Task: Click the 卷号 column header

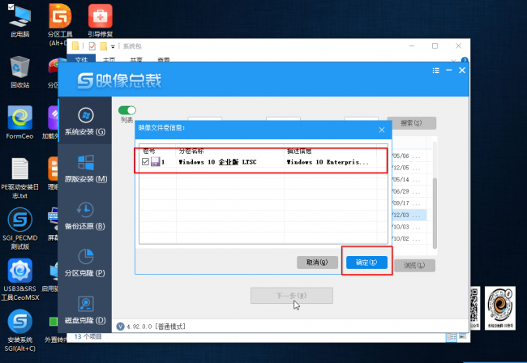Action: [148, 151]
